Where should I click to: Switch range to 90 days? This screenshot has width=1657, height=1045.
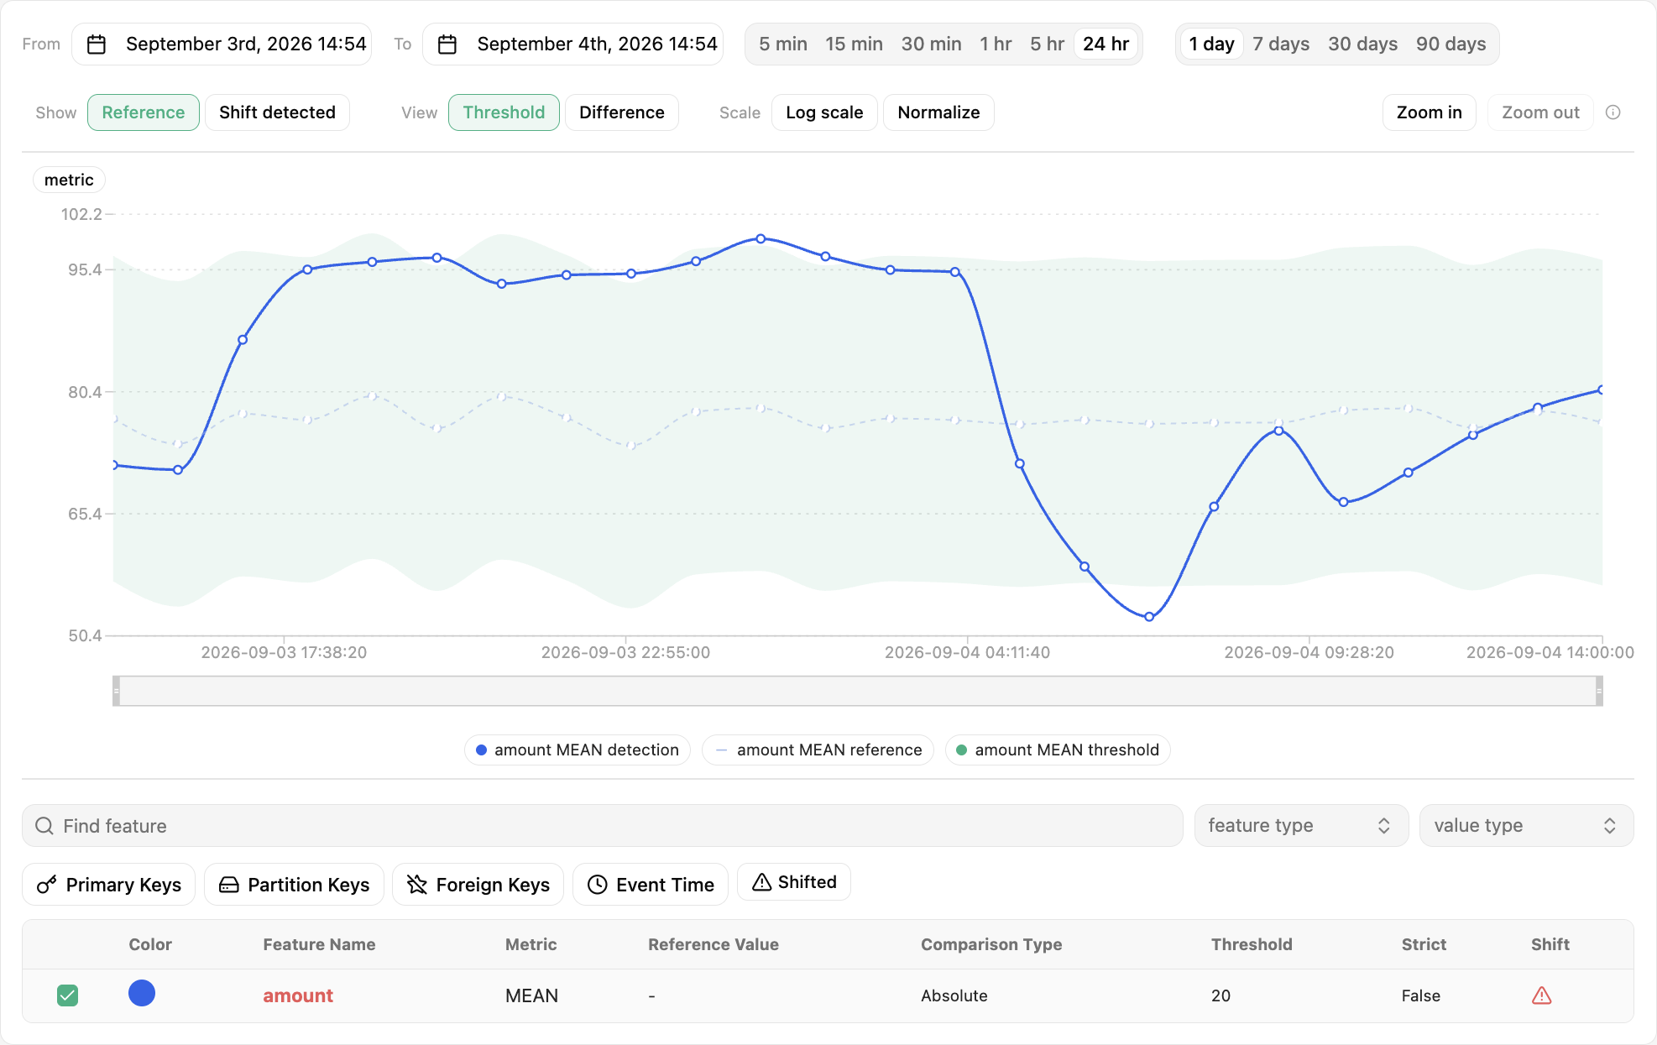point(1451,44)
